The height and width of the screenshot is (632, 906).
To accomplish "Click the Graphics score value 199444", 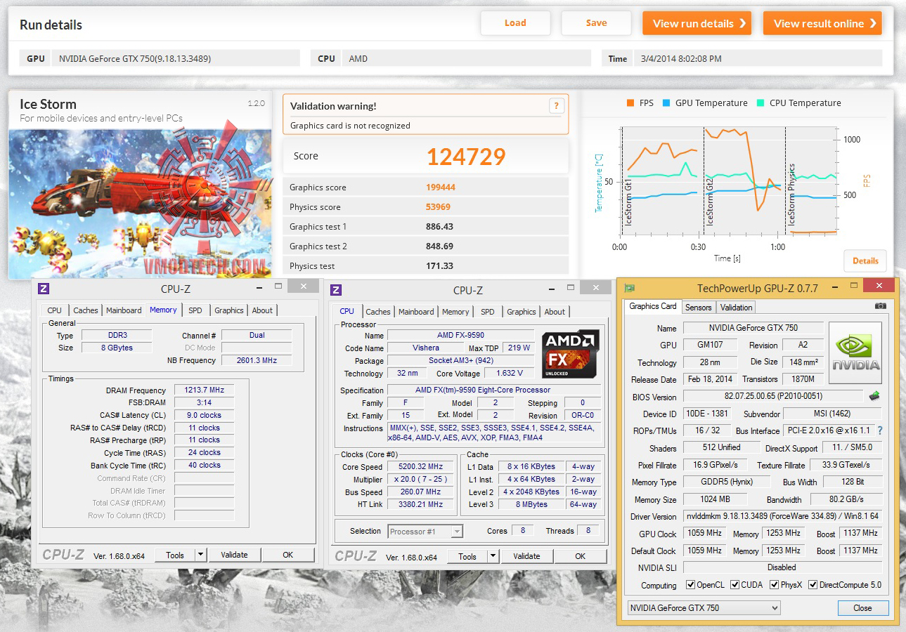I will coord(440,187).
